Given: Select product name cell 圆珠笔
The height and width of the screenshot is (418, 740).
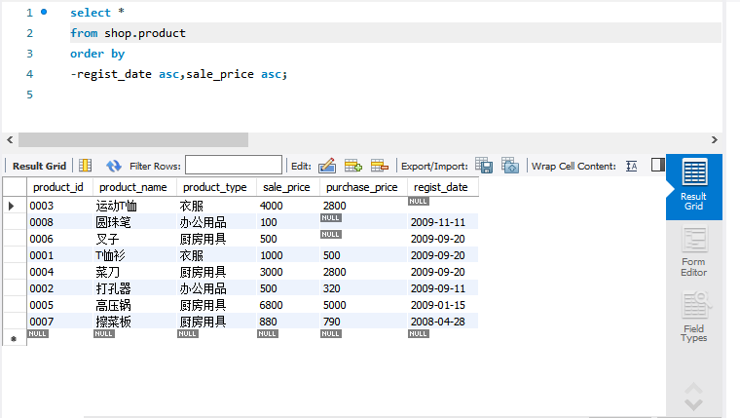Looking at the screenshot, I should click(x=135, y=222).
